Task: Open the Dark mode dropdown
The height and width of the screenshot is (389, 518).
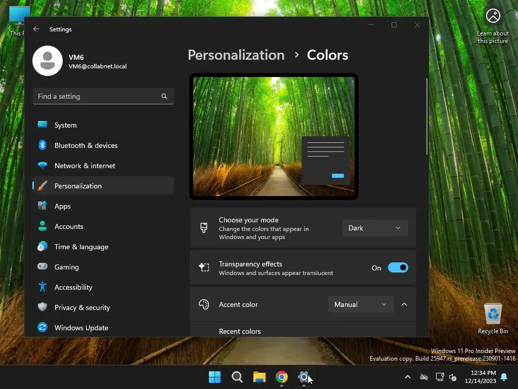Action: 375,228
